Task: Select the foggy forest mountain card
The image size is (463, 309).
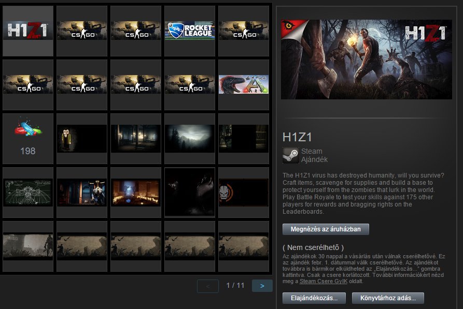Action: 190,139
